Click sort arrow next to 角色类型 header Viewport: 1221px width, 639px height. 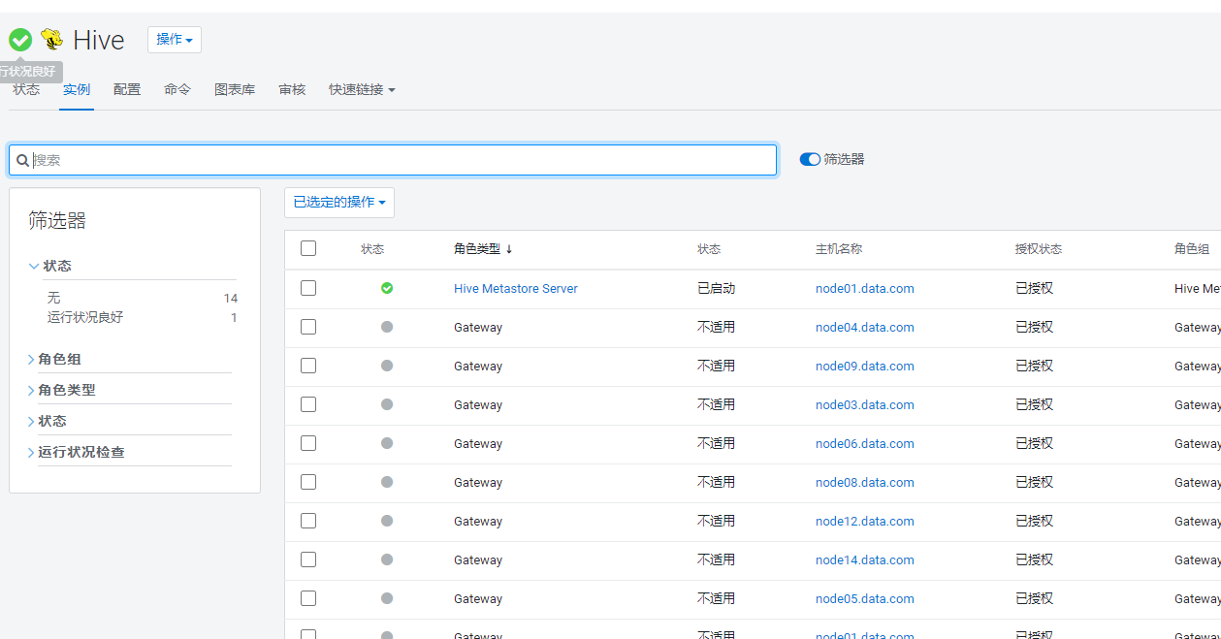(509, 249)
